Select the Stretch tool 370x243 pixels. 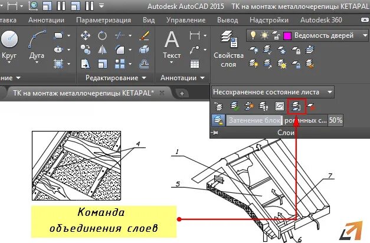85,64
